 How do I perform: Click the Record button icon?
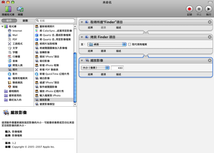189,9
